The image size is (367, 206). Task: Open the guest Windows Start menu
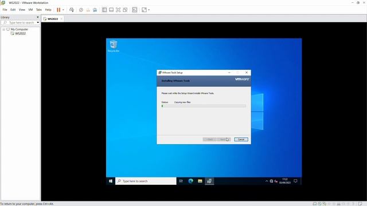(x=111, y=181)
